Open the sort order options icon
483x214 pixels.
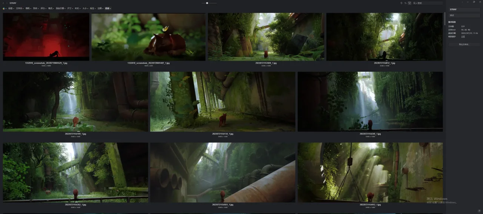[405, 3]
